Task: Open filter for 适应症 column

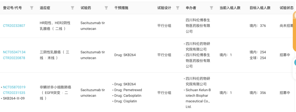Action: point(72,8)
